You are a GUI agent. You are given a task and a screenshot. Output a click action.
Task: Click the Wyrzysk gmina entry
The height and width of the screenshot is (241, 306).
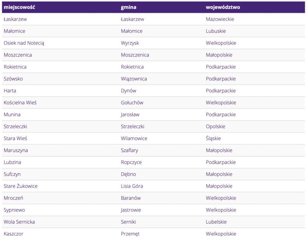pos(130,43)
